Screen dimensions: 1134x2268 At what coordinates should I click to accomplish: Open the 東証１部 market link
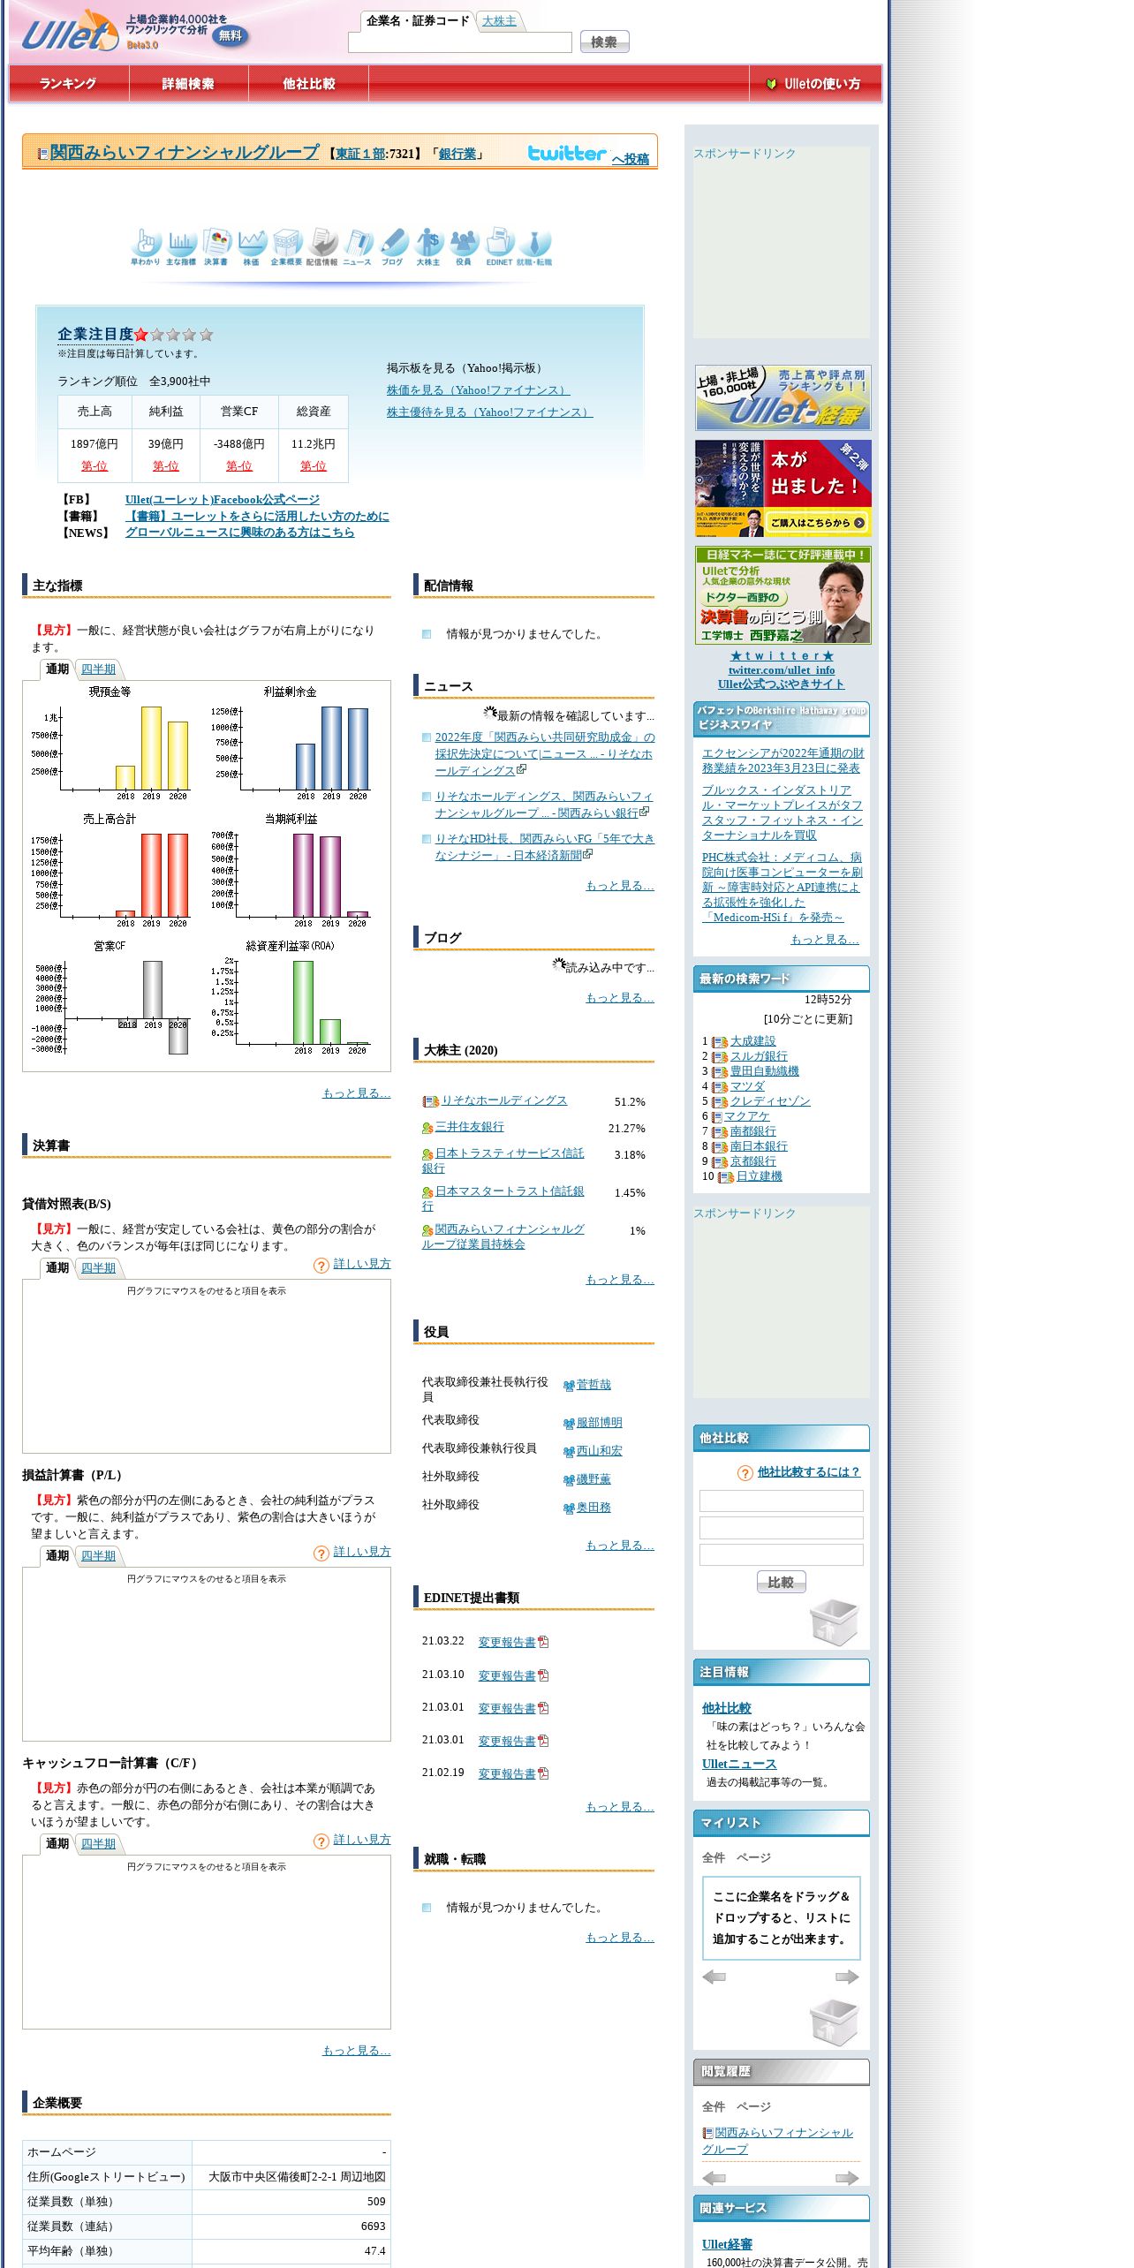pos(360,154)
